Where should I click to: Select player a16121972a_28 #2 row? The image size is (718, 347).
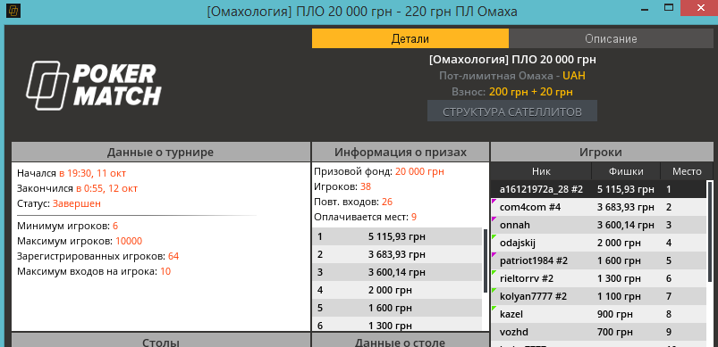598,189
